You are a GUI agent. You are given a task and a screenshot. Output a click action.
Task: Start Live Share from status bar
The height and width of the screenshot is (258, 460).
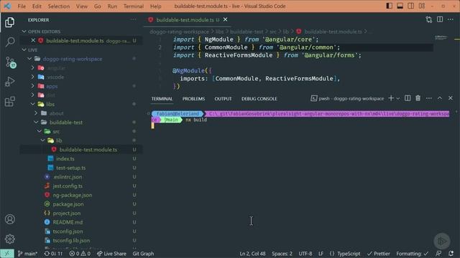pos(111,254)
